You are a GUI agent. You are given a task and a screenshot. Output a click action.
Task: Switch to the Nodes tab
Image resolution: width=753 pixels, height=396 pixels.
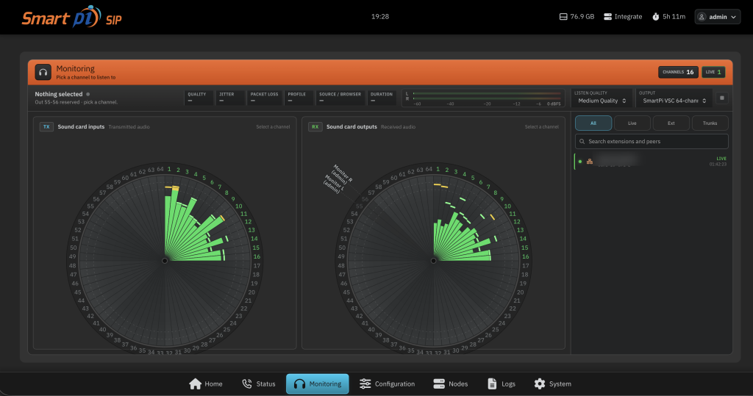(x=450, y=384)
